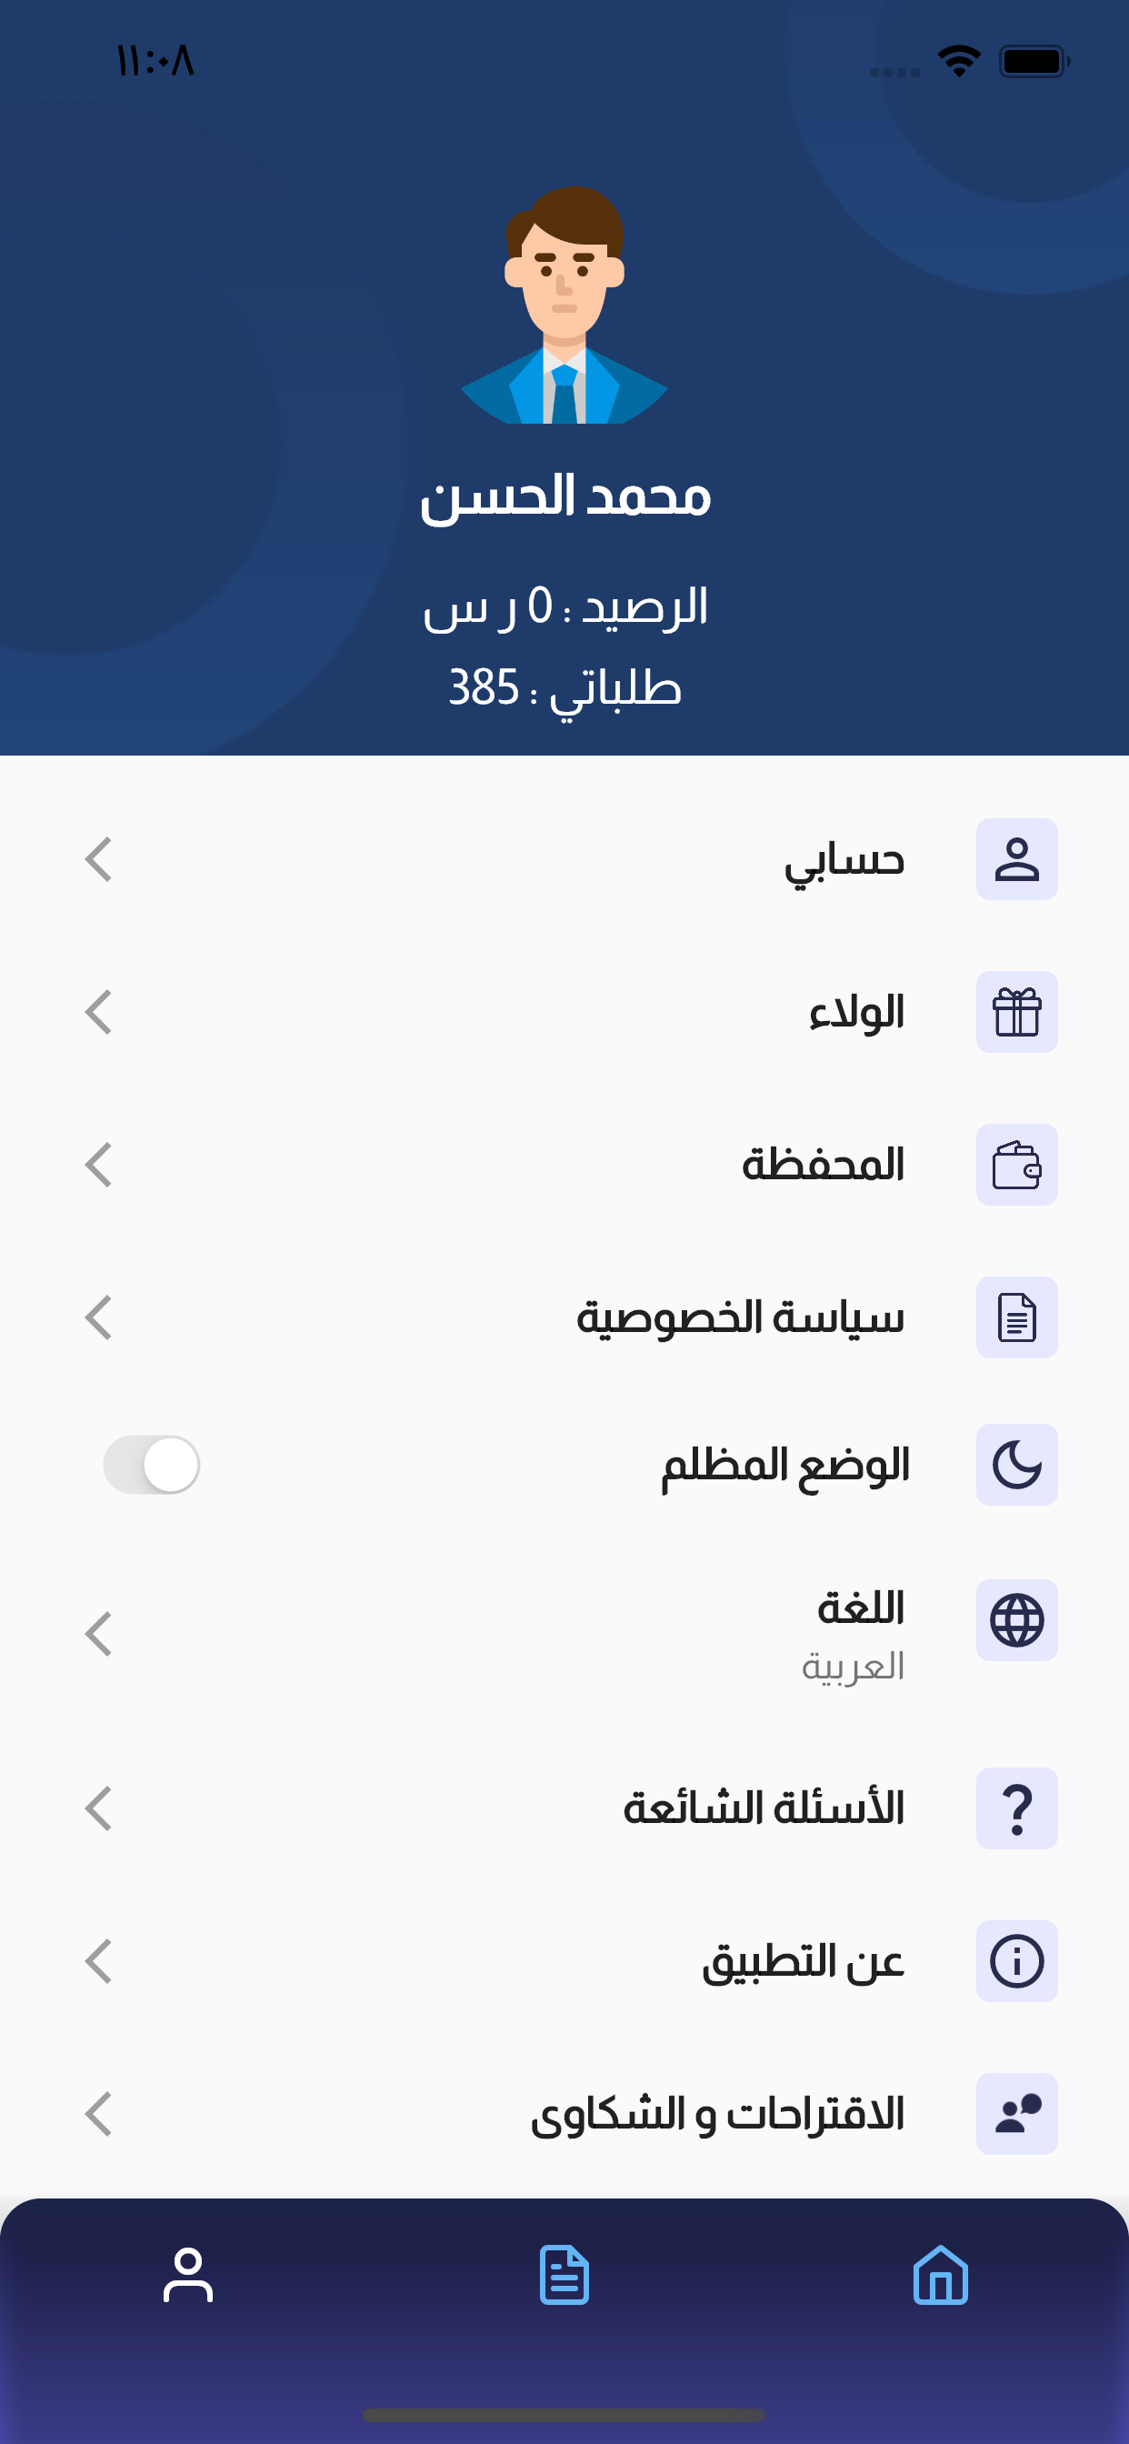
Task: Tap the gift icon for الولاء
Action: (x=1016, y=1012)
